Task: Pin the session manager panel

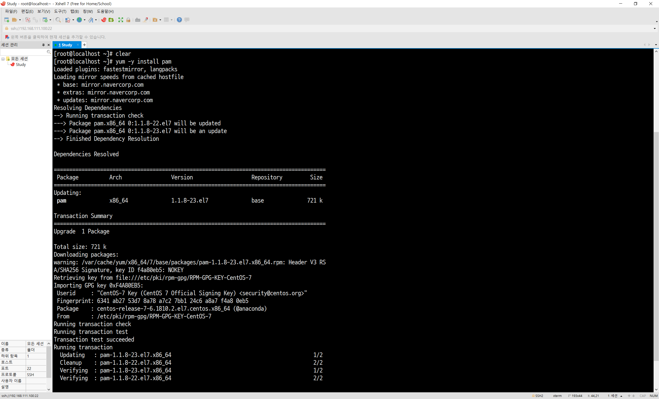Action: [x=43, y=45]
